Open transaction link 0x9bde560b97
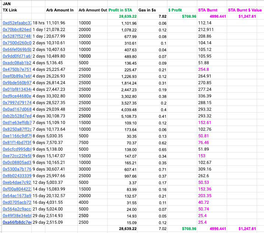Viewport: 264px width, 233px height. 17,83
